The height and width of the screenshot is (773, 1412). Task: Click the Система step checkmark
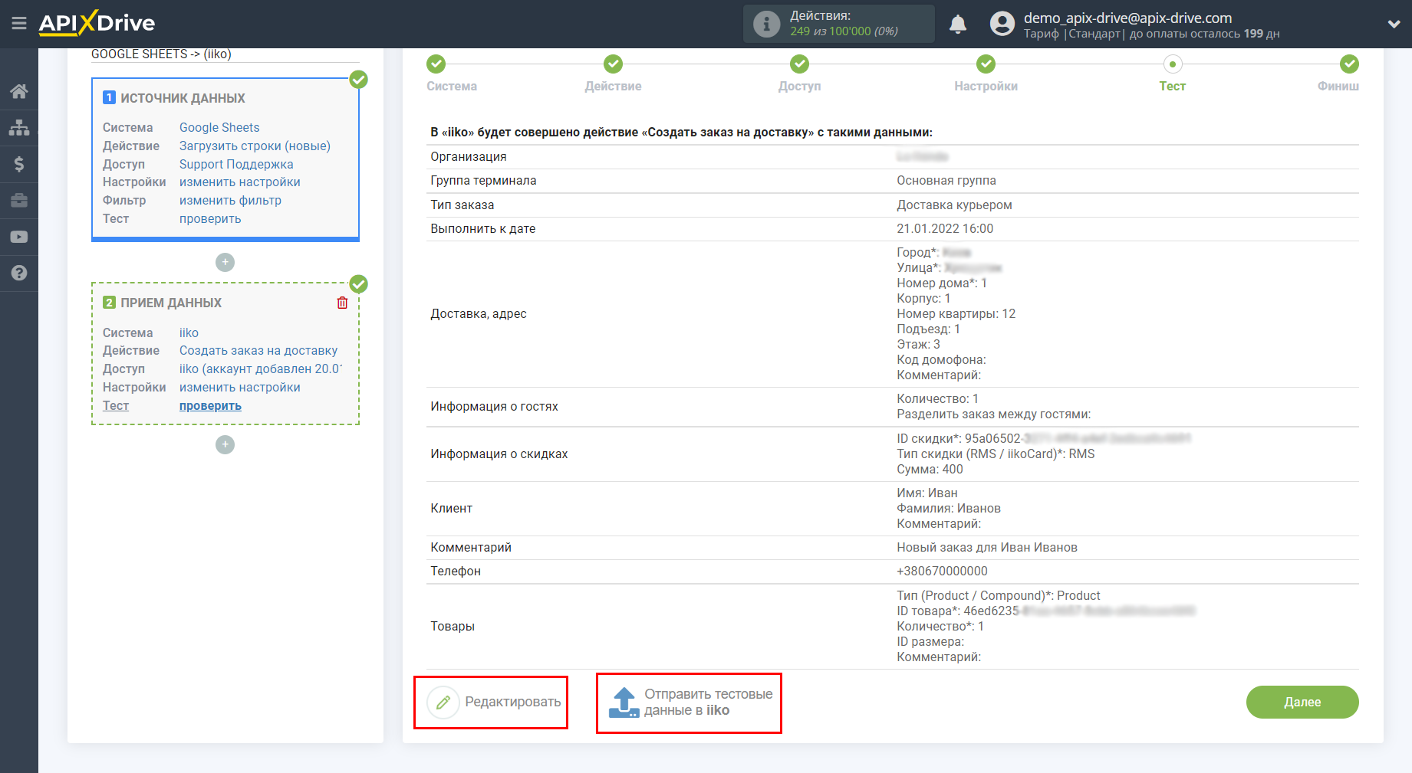[x=436, y=64]
